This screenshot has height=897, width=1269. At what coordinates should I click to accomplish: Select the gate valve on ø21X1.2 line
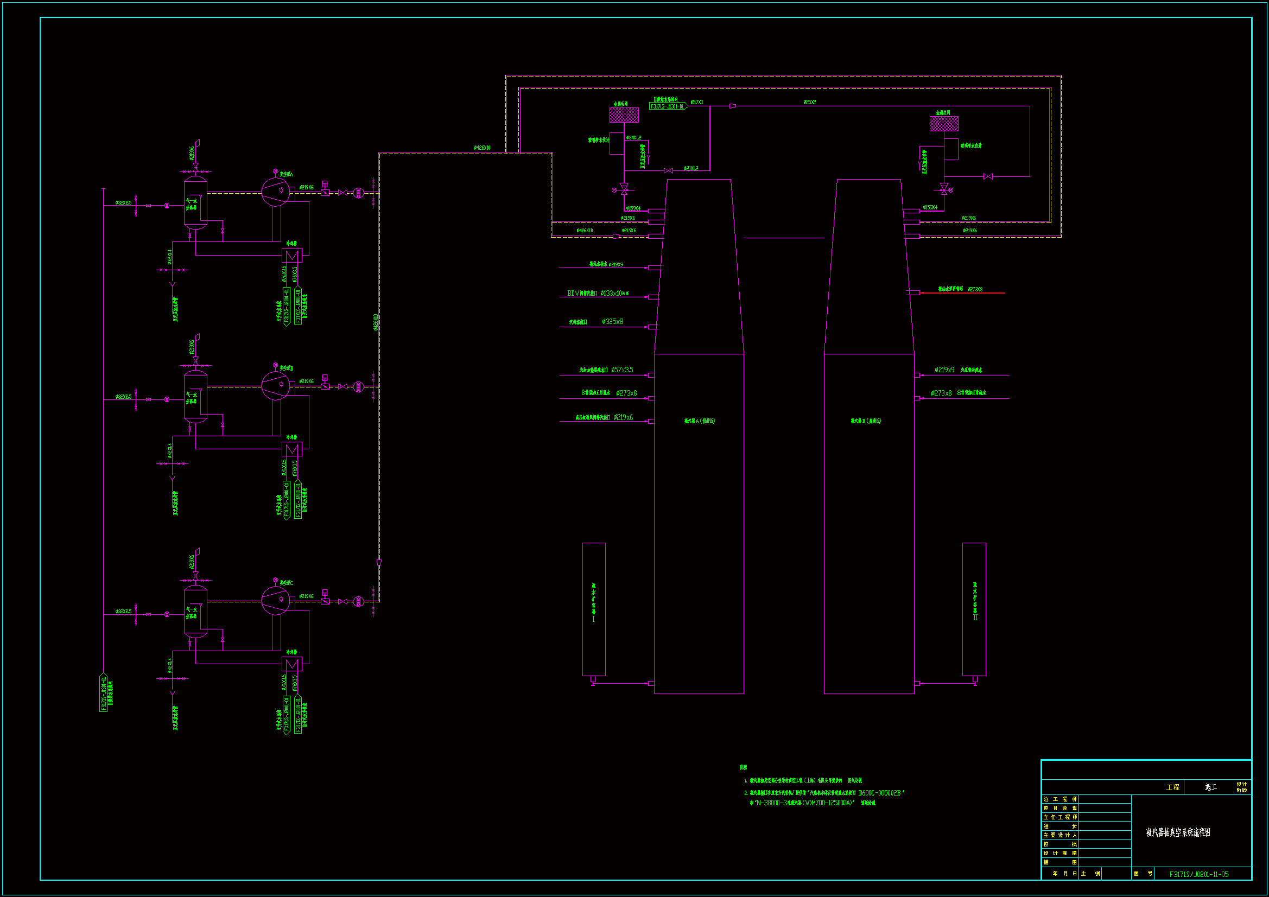click(668, 171)
